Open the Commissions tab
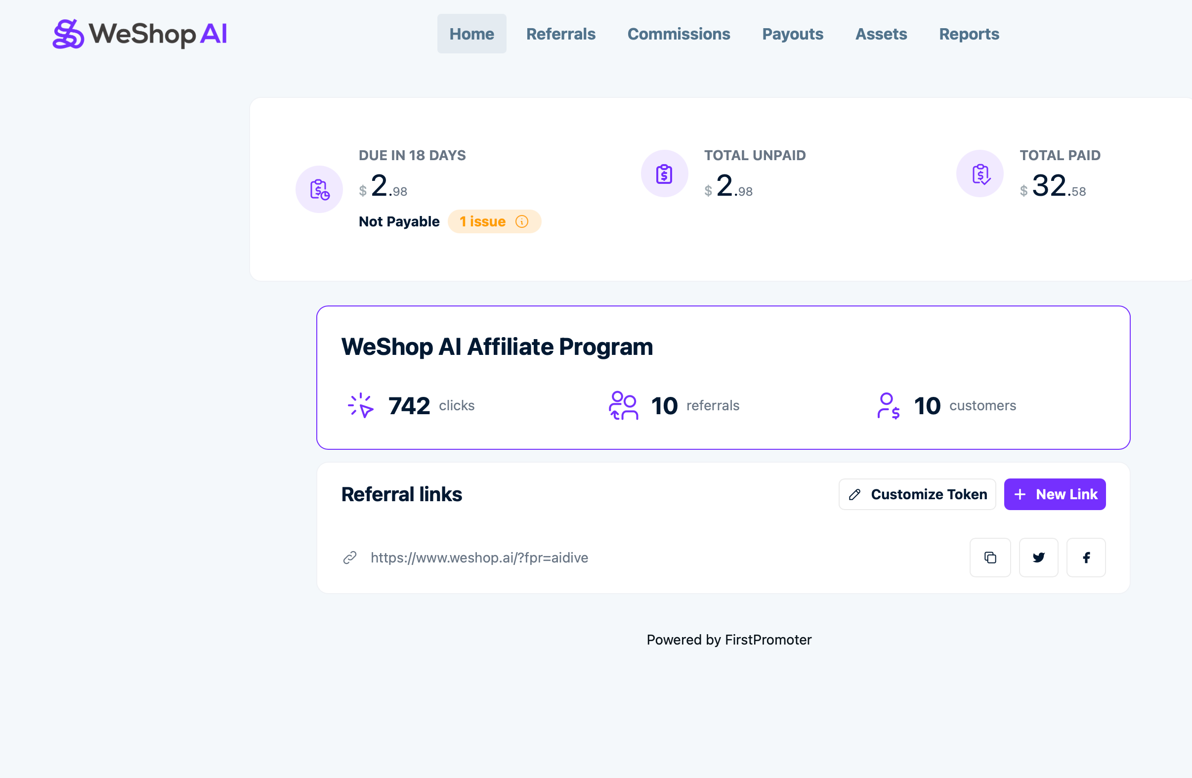 point(679,34)
